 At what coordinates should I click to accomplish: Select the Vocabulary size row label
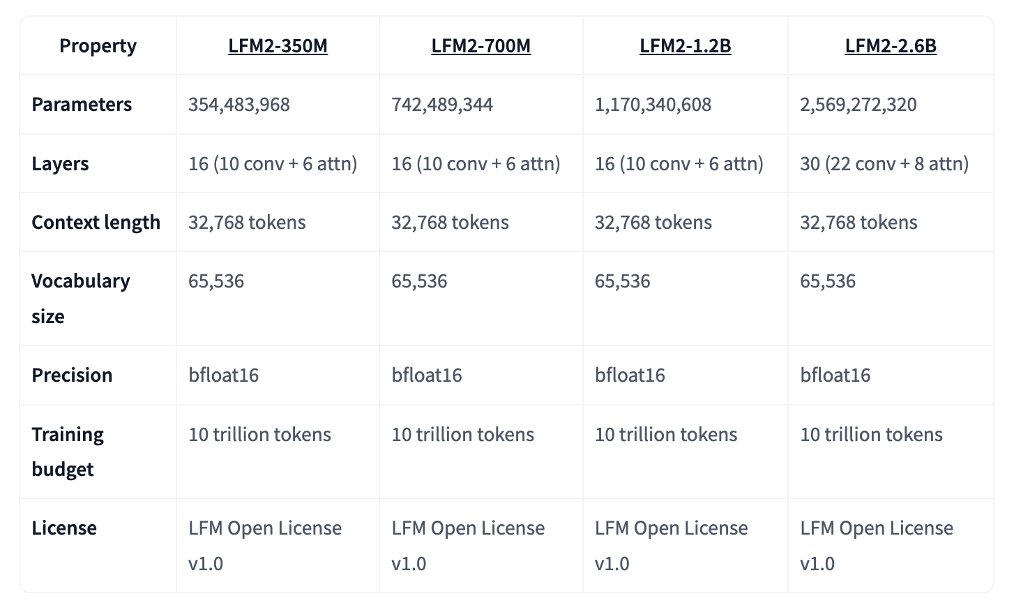point(81,299)
